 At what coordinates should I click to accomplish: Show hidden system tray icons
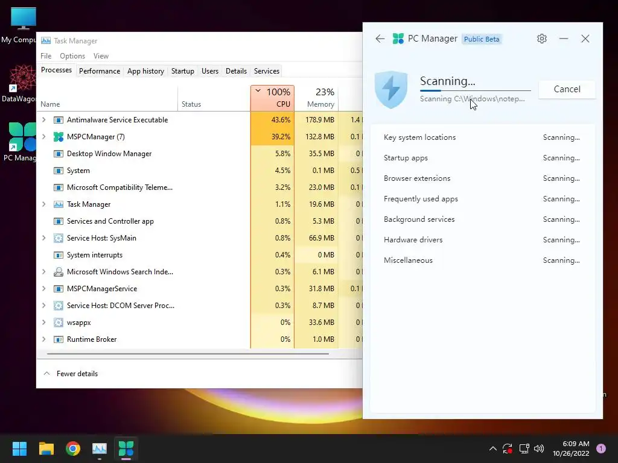[492, 449]
